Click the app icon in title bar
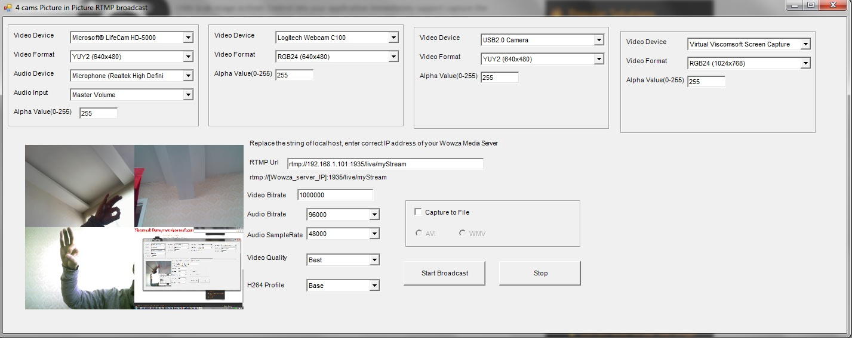The width and height of the screenshot is (852, 338). pos(8,8)
